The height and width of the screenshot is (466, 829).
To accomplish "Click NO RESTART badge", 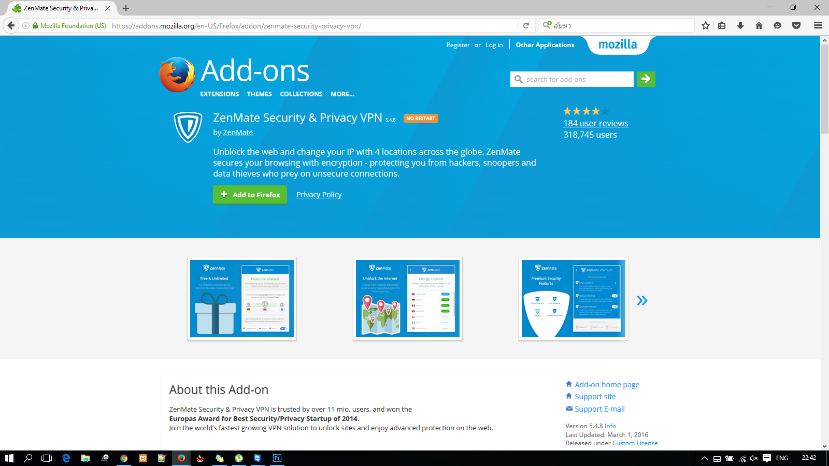I will click(x=421, y=119).
